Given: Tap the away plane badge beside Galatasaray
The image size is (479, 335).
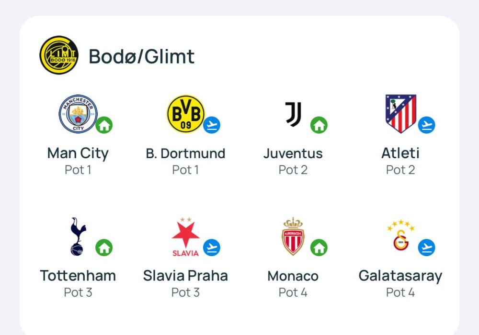Looking at the screenshot, I should pyautogui.click(x=426, y=248).
